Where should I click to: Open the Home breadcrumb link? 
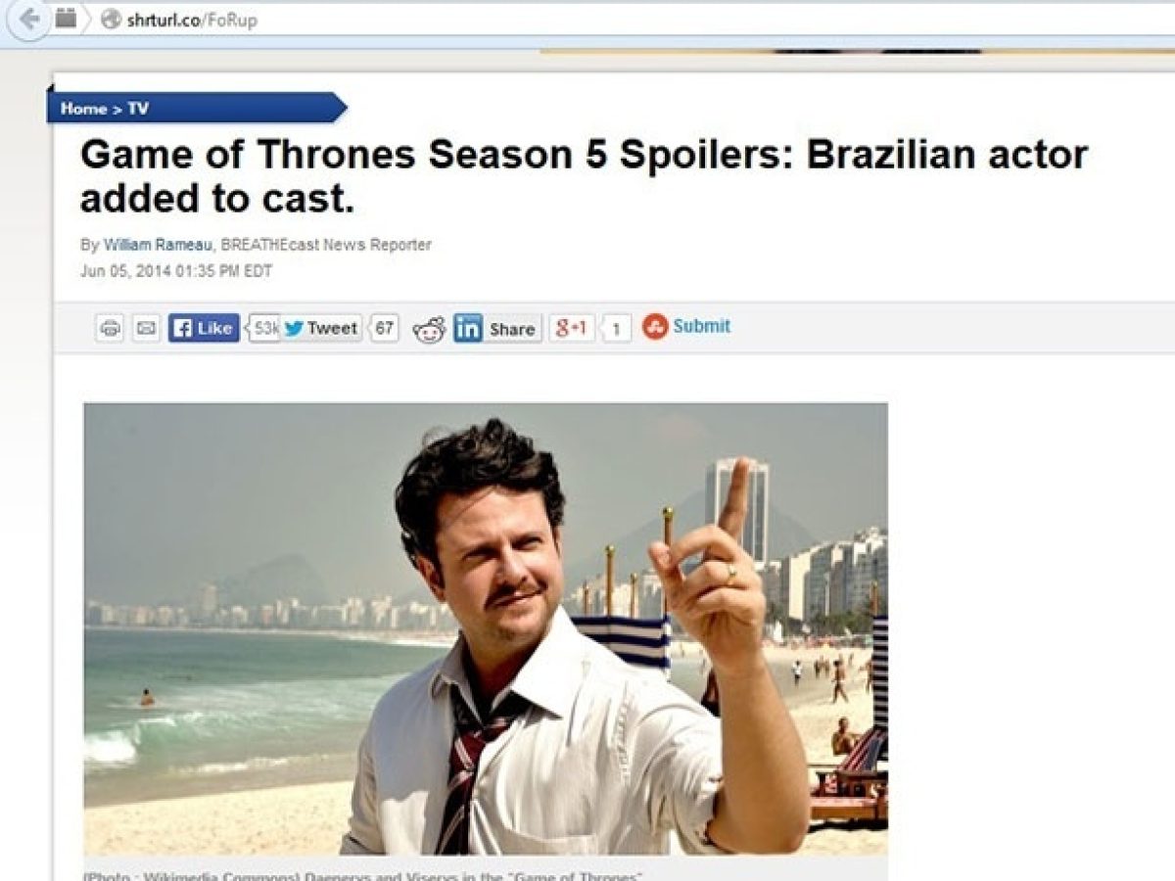[82, 109]
